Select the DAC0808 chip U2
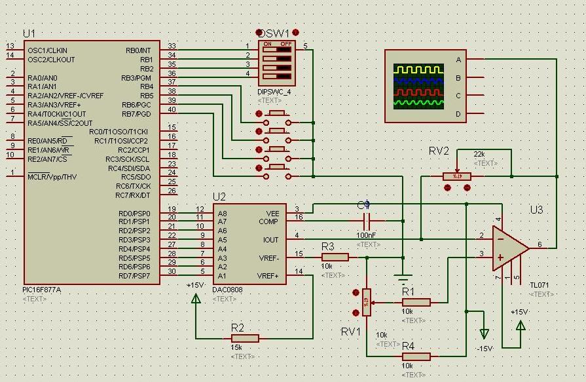Screen dimensions: 586x382 [249, 244]
